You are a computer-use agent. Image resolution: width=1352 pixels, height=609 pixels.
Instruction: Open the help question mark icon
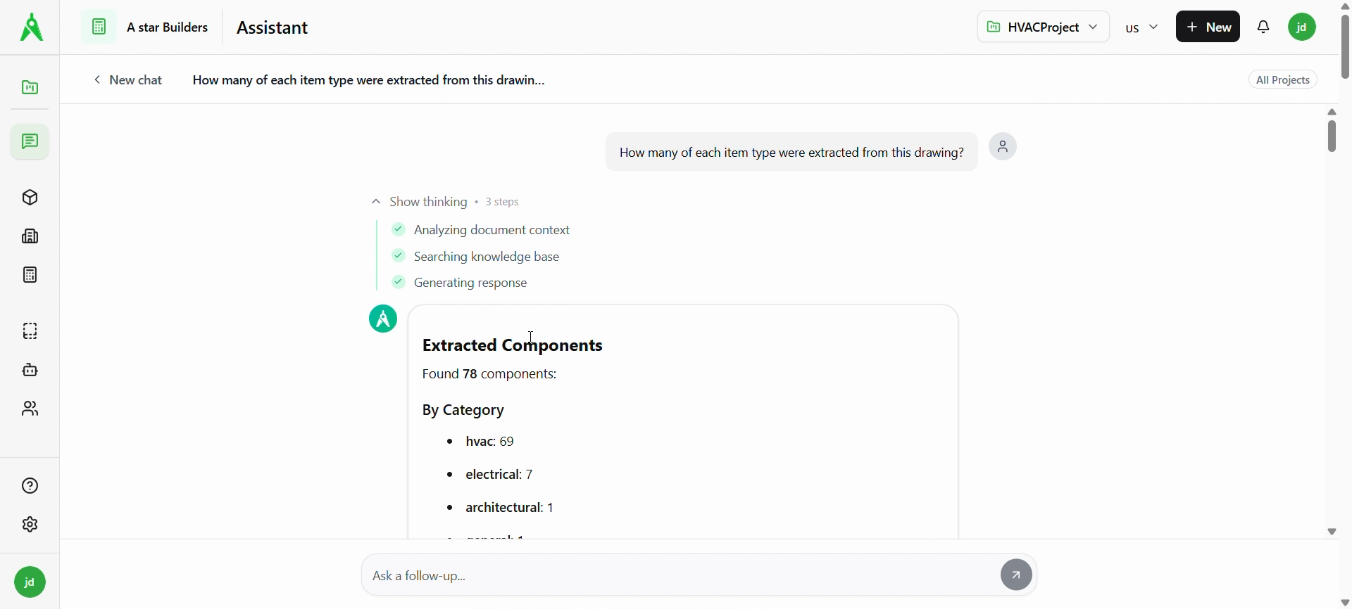click(x=30, y=486)
